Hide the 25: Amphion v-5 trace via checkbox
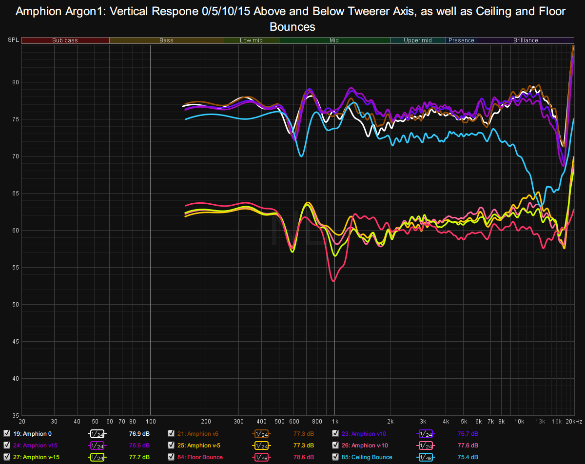Image resolution: width=585 pixels, height=464 pixels. tap(171, 445)
